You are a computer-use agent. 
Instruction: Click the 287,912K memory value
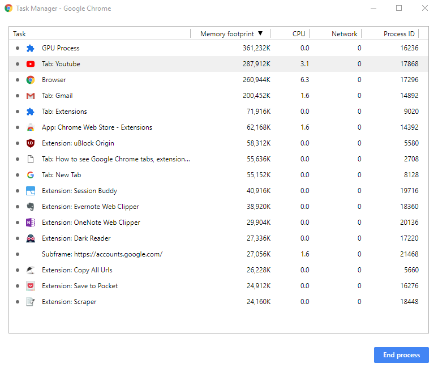click(256, 64)
